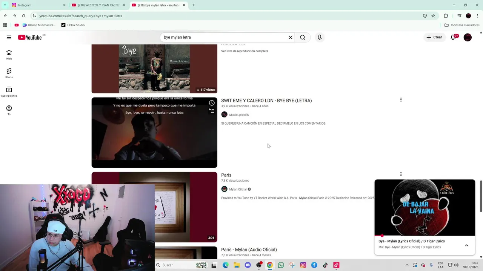The image size is (483, 271).
Task: Open Chrome extensions puzzle icon
Action: 446,16
